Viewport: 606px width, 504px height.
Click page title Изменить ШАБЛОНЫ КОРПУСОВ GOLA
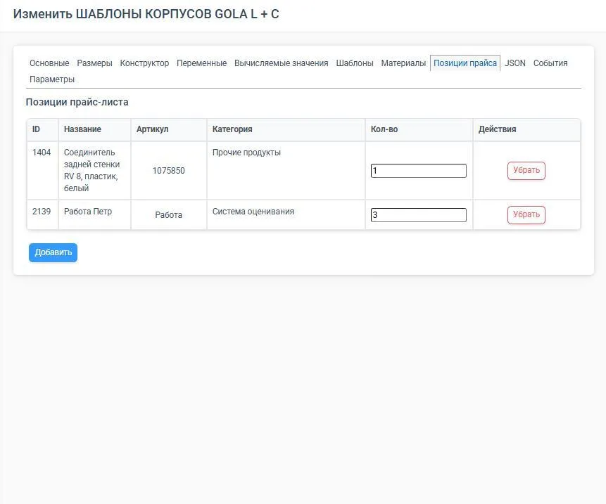[146, 14]
